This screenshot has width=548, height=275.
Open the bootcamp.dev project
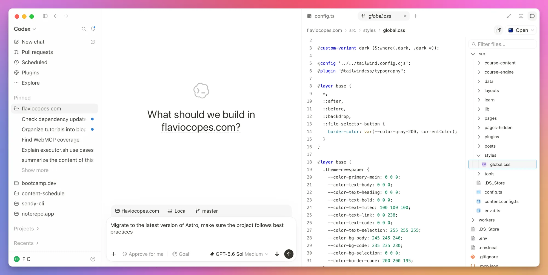coord(55,183)
